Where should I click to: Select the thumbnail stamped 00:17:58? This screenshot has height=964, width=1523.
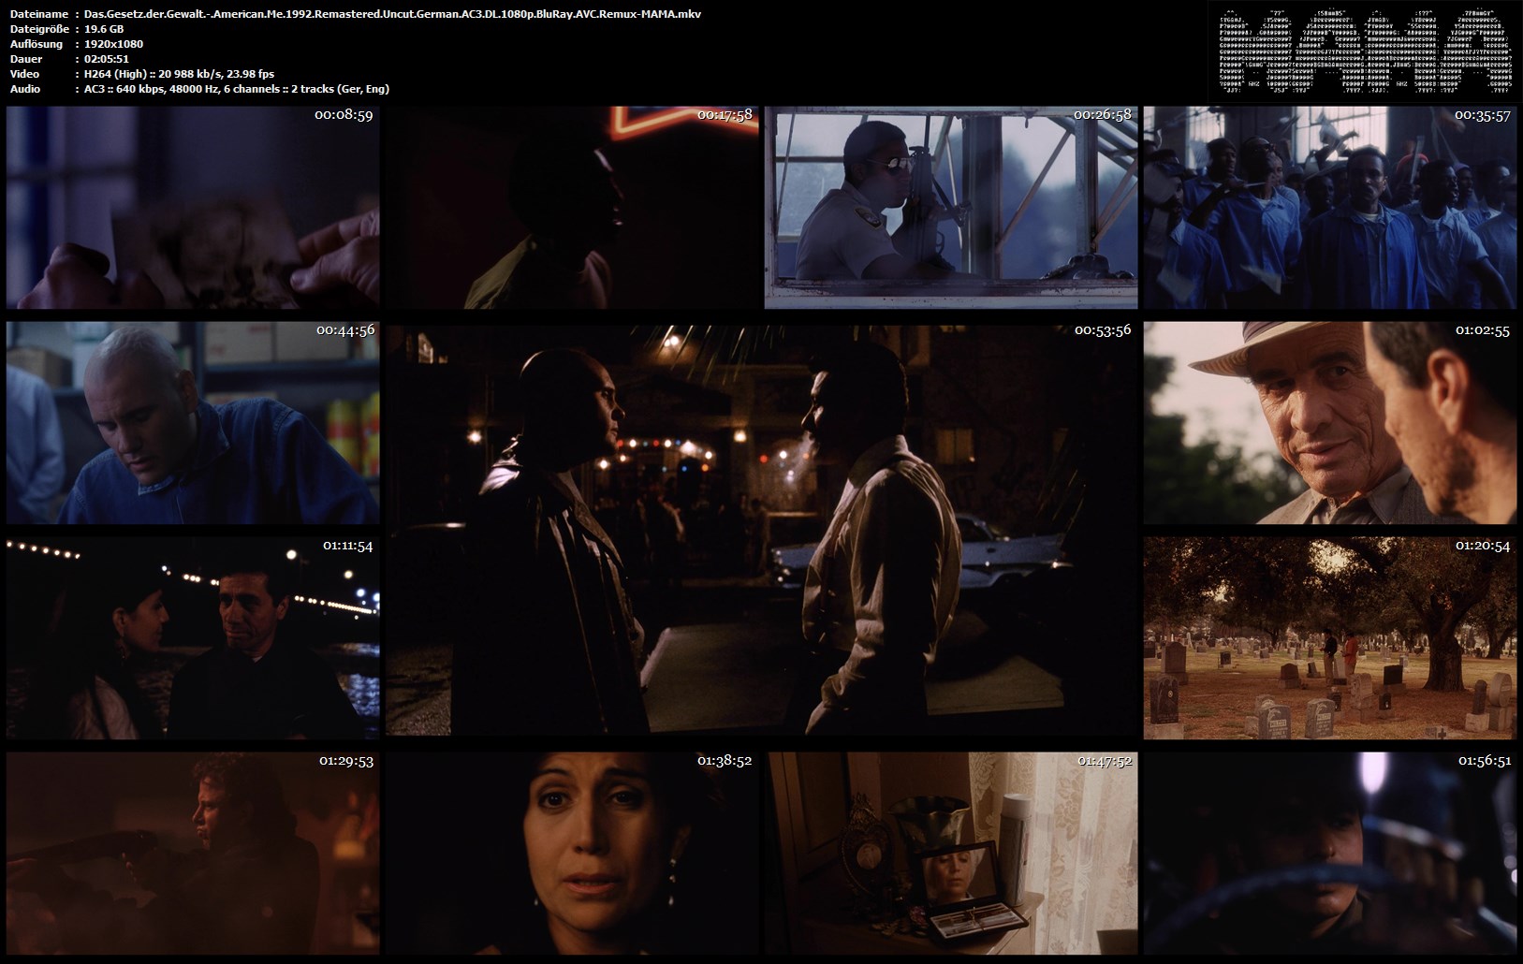572,207
